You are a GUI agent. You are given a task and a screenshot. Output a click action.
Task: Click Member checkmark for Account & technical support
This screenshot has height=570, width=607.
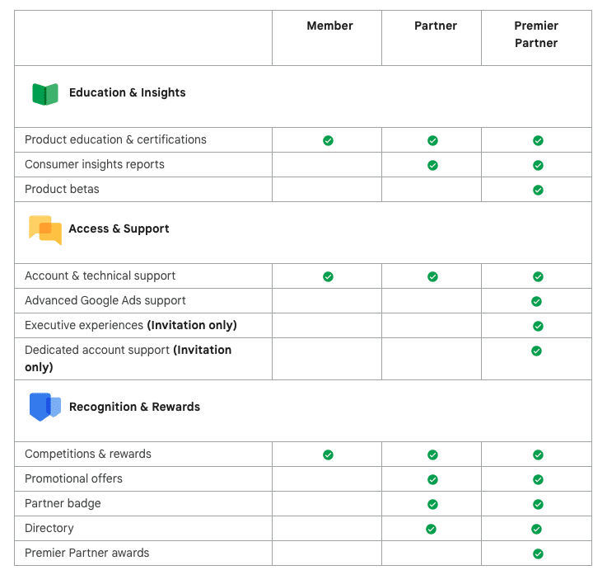pyautogui.click(x=328, y=276)
